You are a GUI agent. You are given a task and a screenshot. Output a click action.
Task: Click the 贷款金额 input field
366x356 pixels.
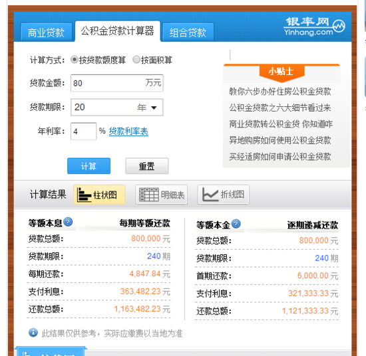click(116, 83)
